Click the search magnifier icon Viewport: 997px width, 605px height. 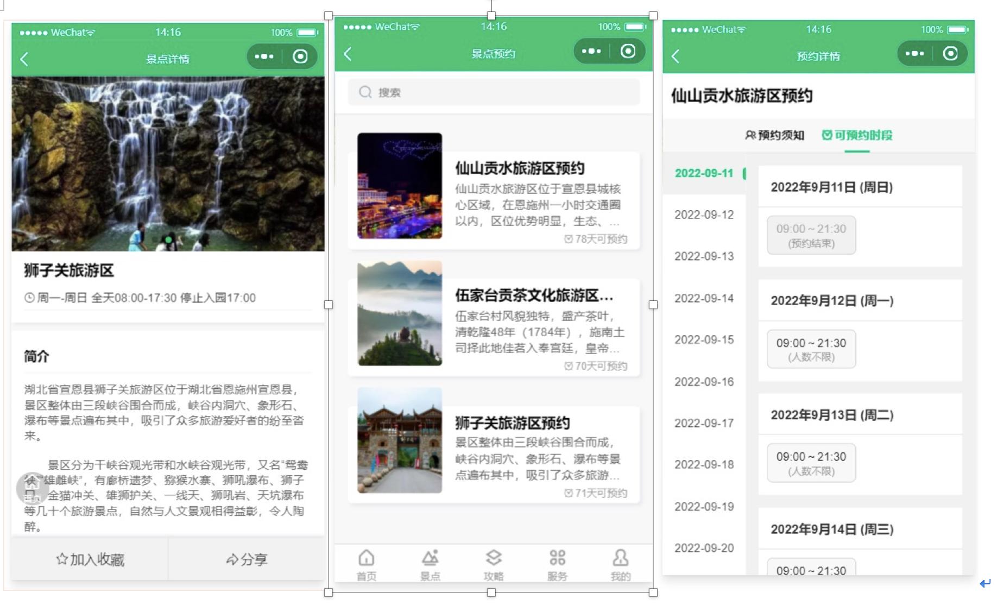click(x=365, y=92)
